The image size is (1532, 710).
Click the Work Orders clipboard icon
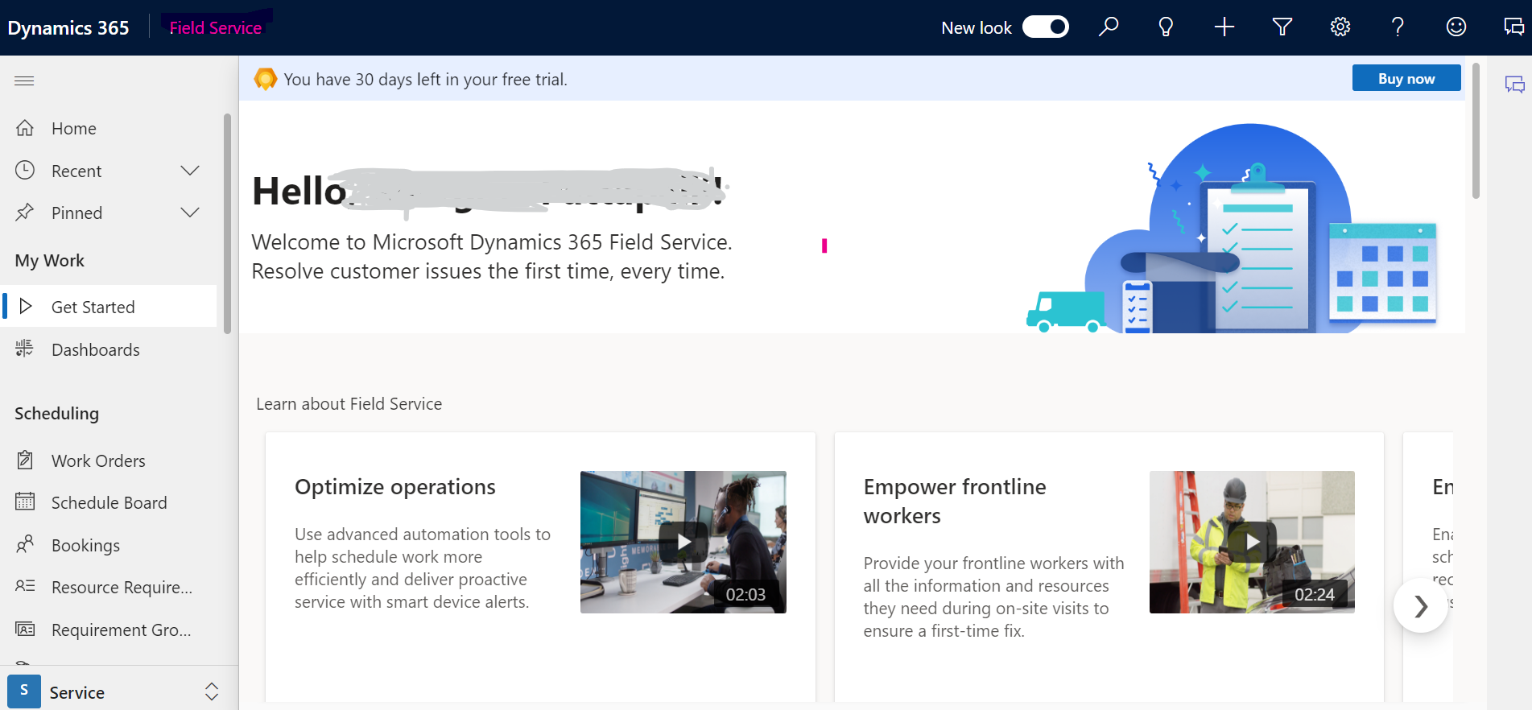(x=25, y=460)
